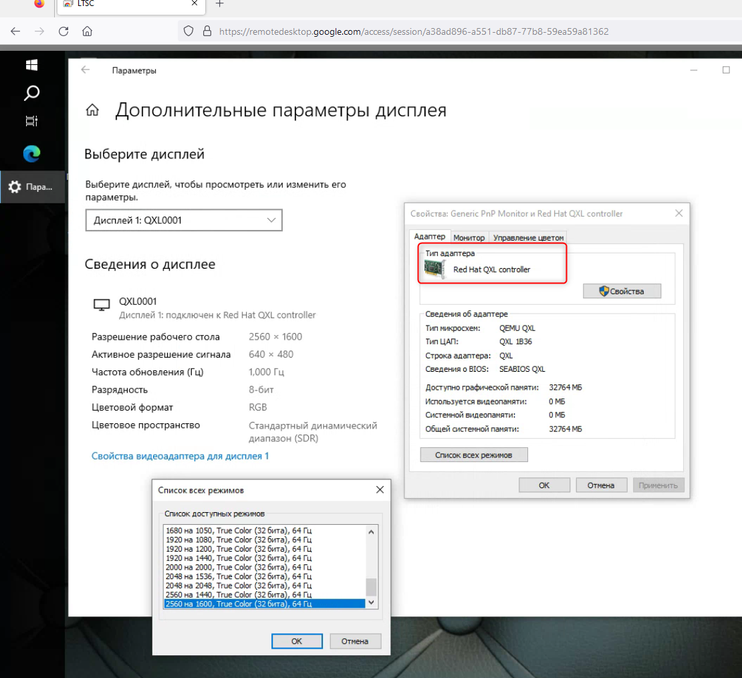Click OK in the mode list dialog

(297, 641)
